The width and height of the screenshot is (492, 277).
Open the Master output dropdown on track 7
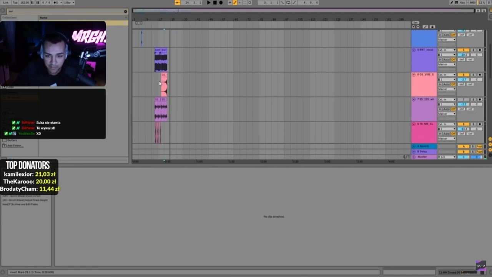click(x=447, y=113)
